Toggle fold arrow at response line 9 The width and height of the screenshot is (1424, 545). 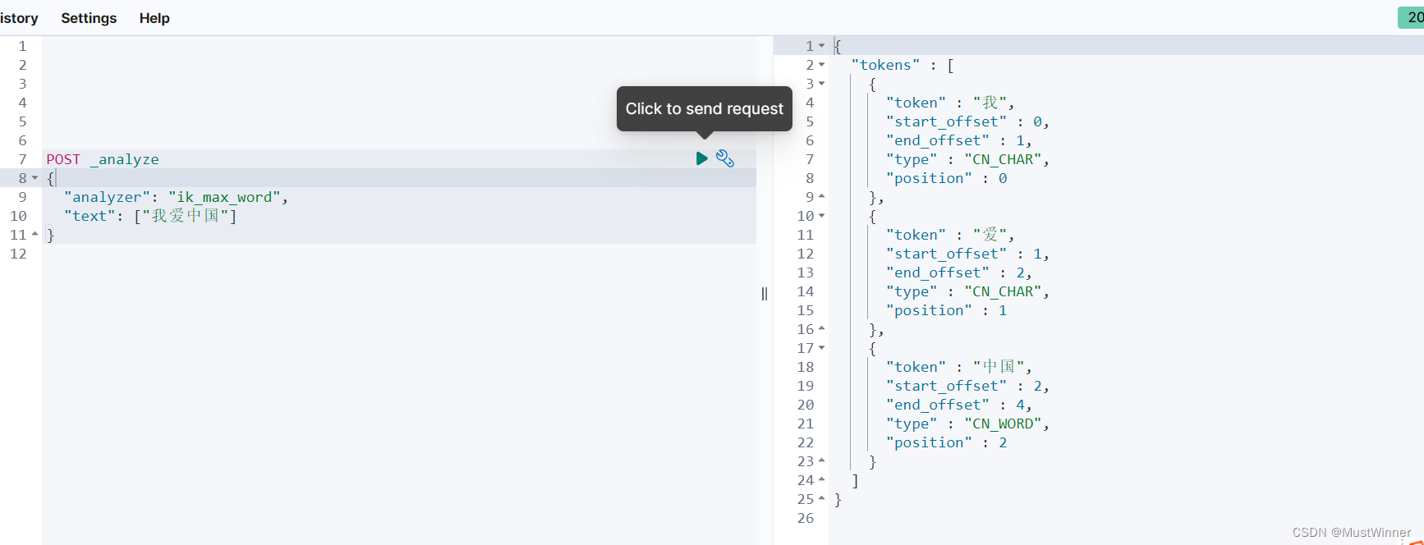[821, 197]
